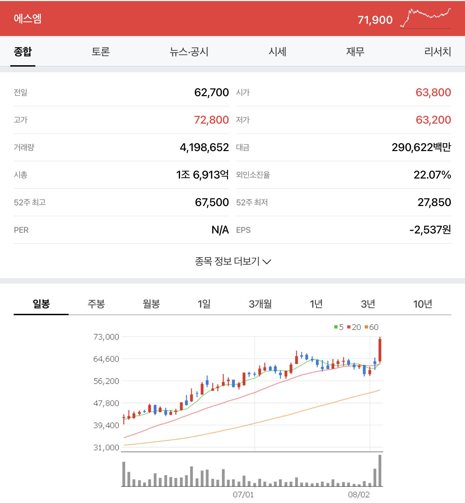Click the 64,600 y-axis label

[x=106, y=359]
